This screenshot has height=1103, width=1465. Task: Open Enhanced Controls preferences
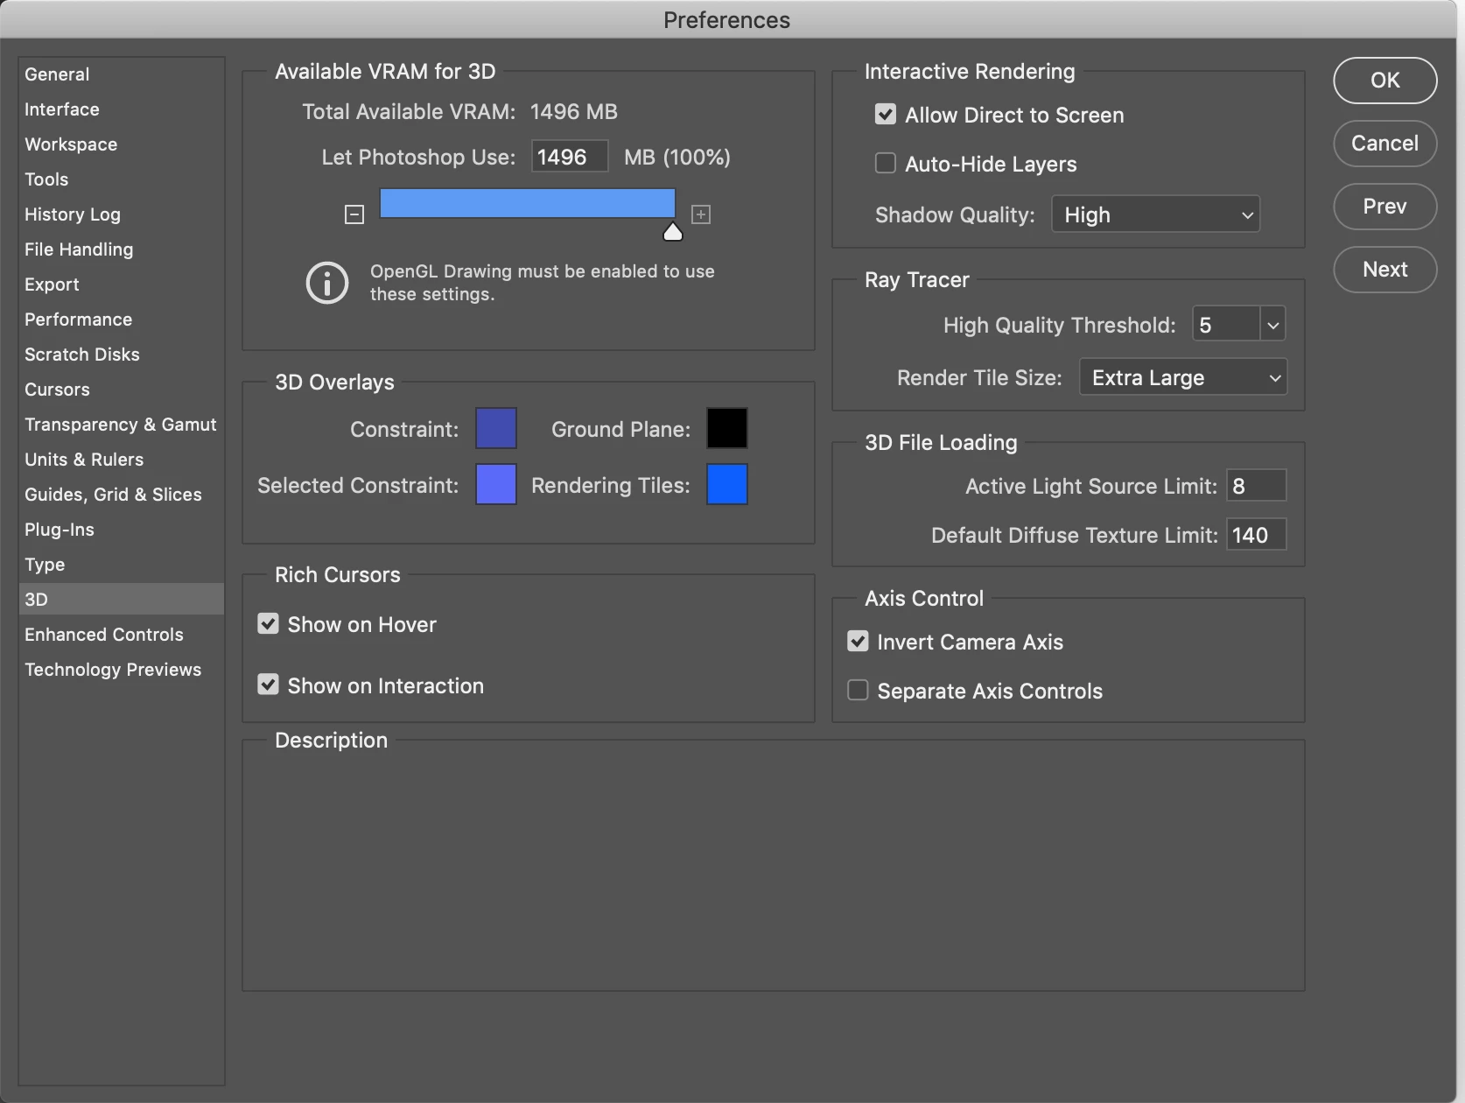[121, 635]
